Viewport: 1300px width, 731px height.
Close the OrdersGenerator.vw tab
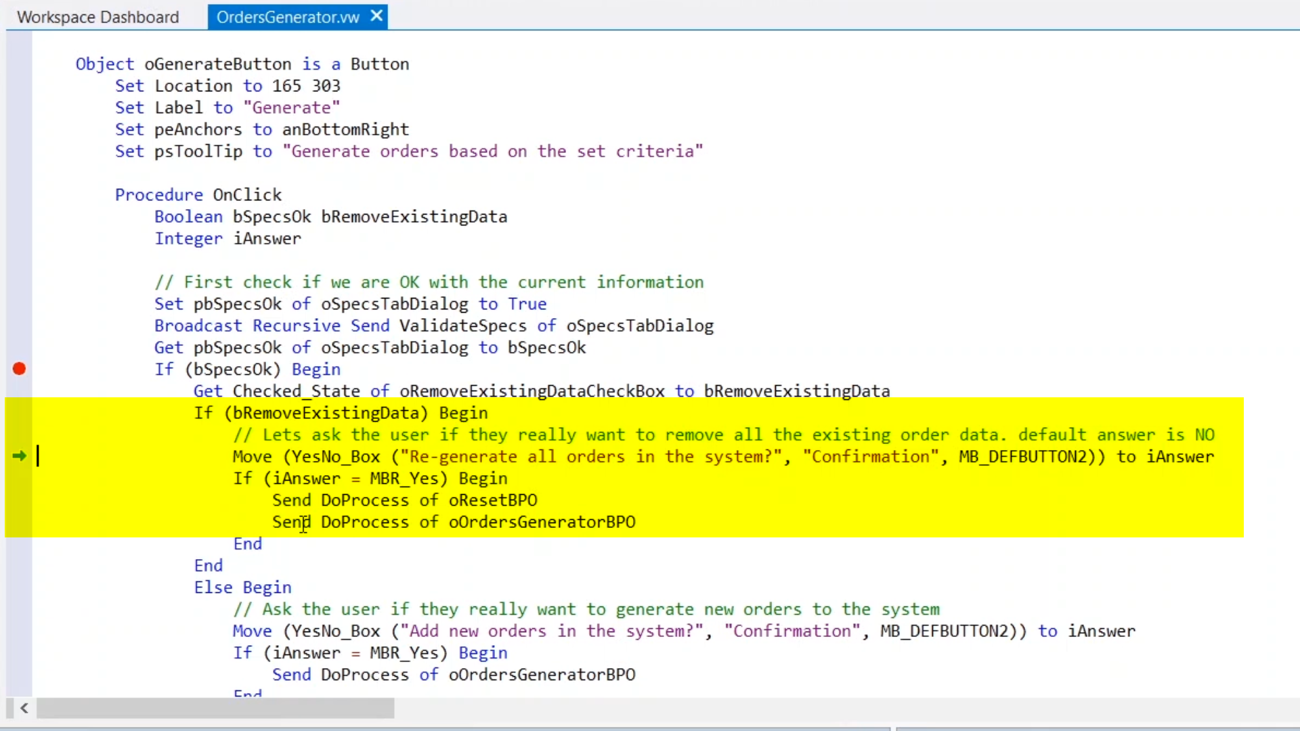[x=377, y=16]
